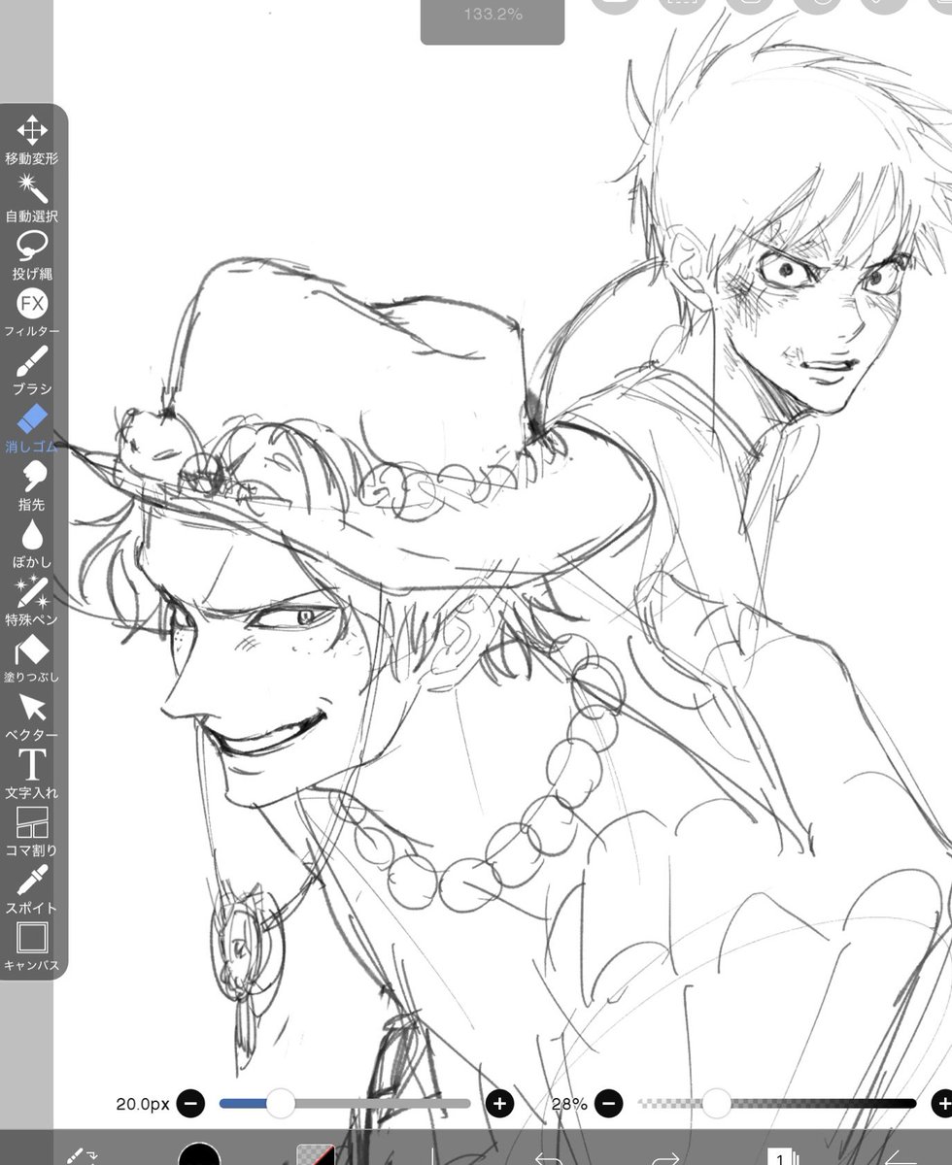The height and width of the screenshot is (1165, 952).
Task: Tap the brush/eraser switch icon in bottom bar
Action: [x=81, y=1153]
